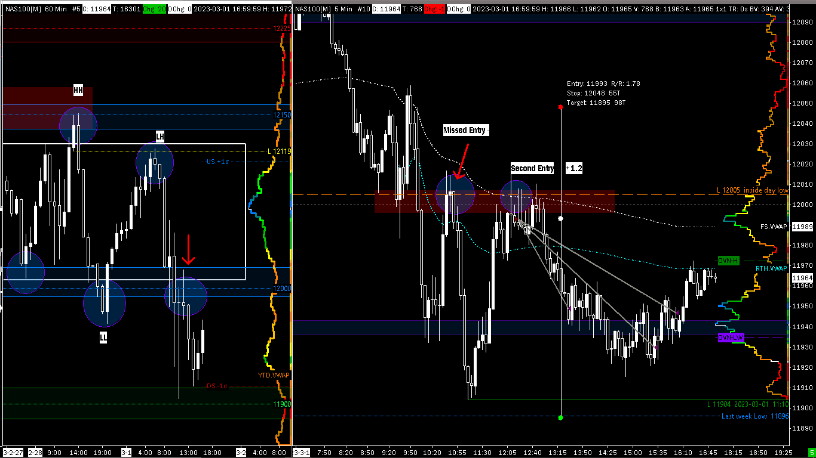Click the 3-2-27 date label on time axis

tap(12, 453)
